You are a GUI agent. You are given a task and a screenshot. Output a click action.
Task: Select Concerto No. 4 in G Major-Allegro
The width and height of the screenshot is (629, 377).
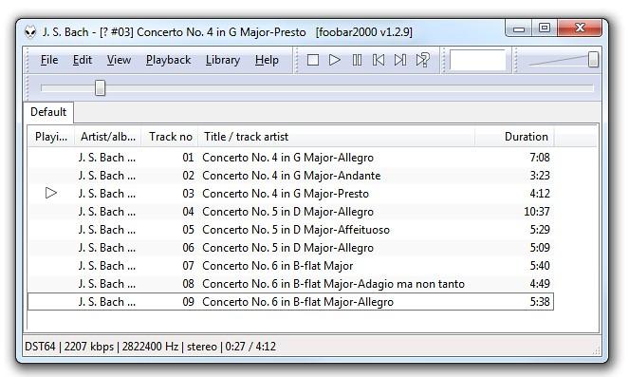pos(290,158)
